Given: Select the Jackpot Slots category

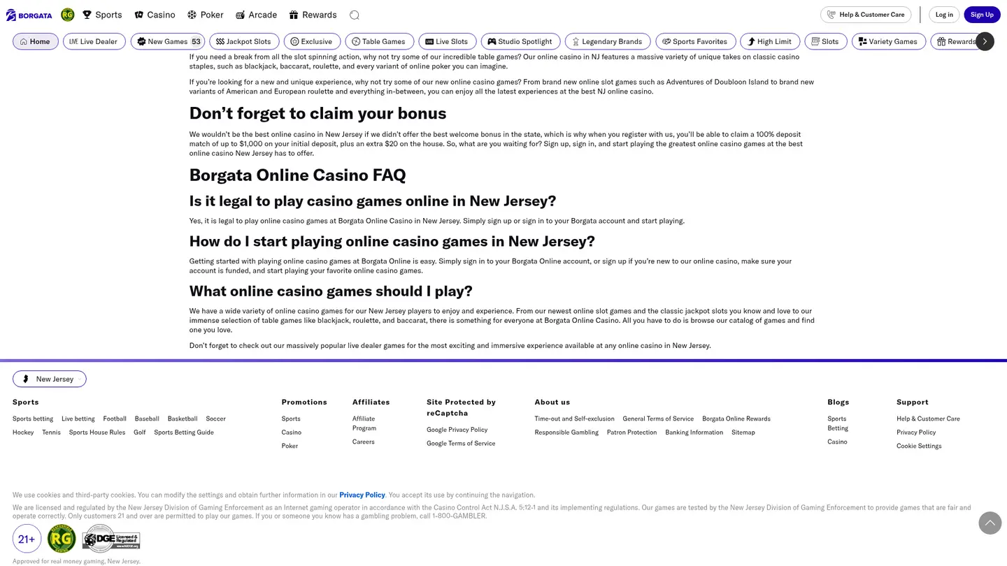Looking at the screenshot, I should pyautogui.click(x=244, y=41).
